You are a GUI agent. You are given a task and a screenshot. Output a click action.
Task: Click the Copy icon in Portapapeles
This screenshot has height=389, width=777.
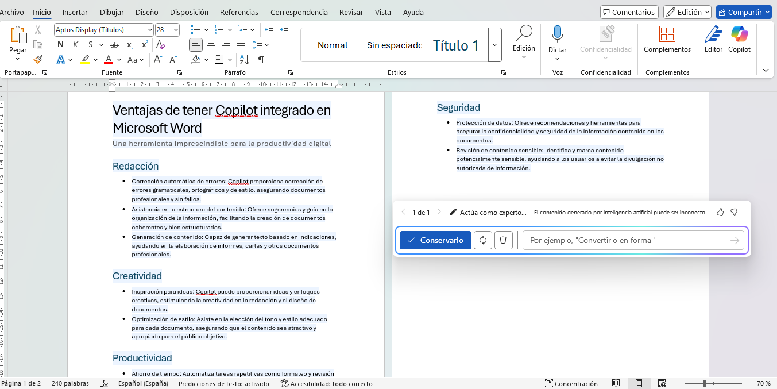coord(38,45)
